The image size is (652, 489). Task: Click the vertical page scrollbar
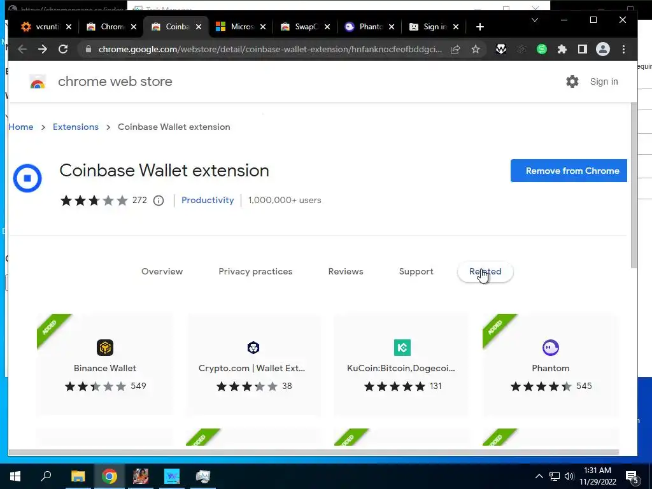pos(634,185)
